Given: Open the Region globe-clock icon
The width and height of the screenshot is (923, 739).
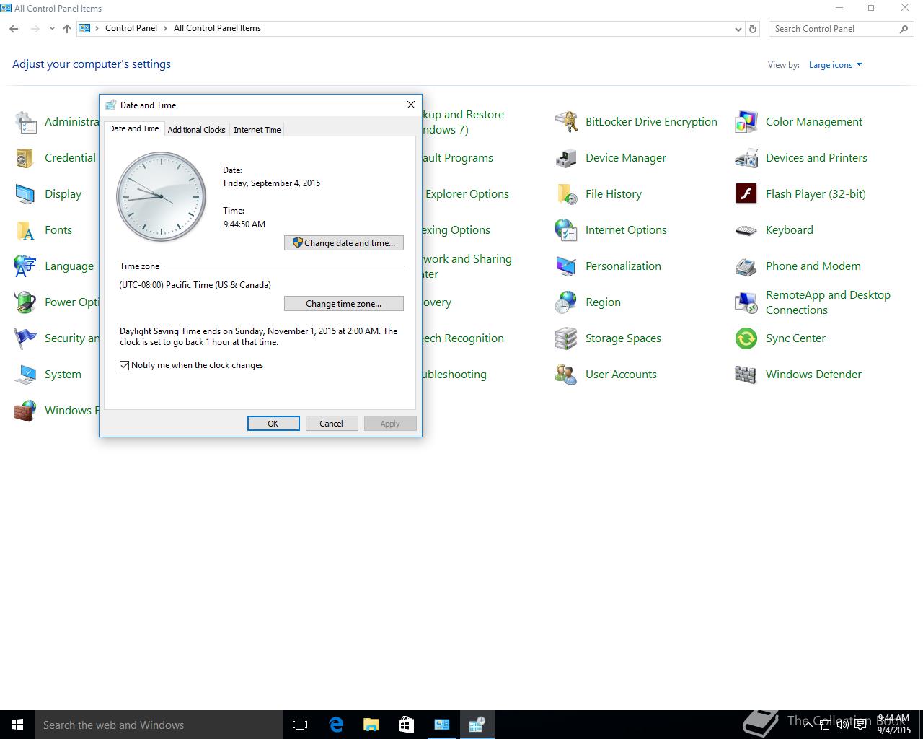Looking at the screenshot, I should (566, 302).
